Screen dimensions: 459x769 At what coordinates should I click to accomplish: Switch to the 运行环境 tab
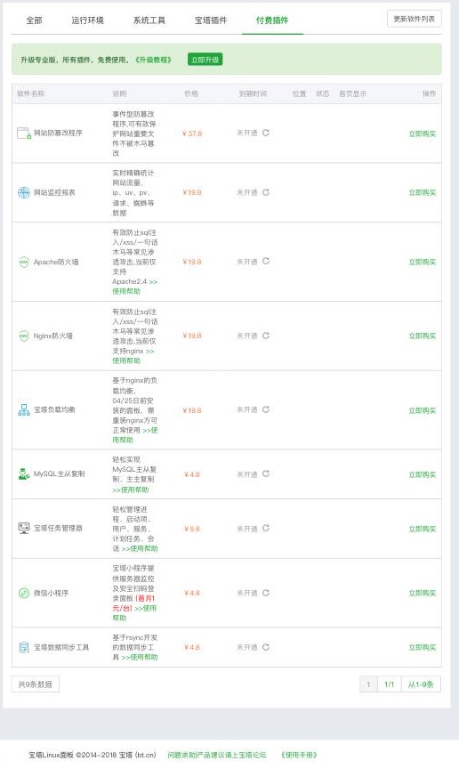[87, 20]
